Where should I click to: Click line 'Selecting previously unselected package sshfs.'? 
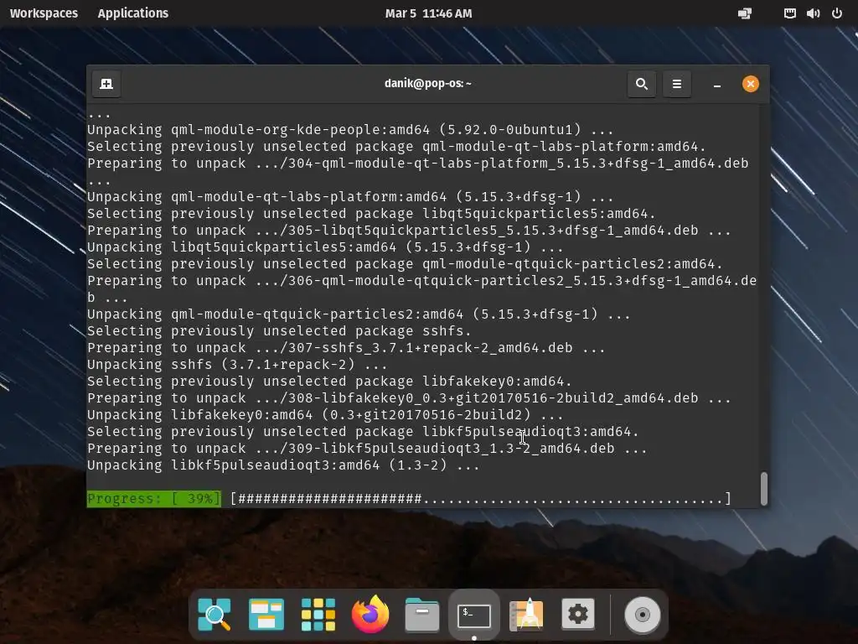coord(279,331)
